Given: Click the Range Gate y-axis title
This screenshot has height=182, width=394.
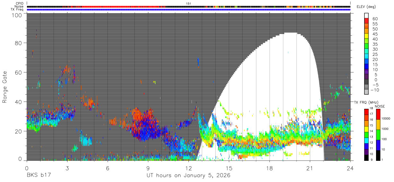Looking at the screenshot, I should click(x=5, y=87).
